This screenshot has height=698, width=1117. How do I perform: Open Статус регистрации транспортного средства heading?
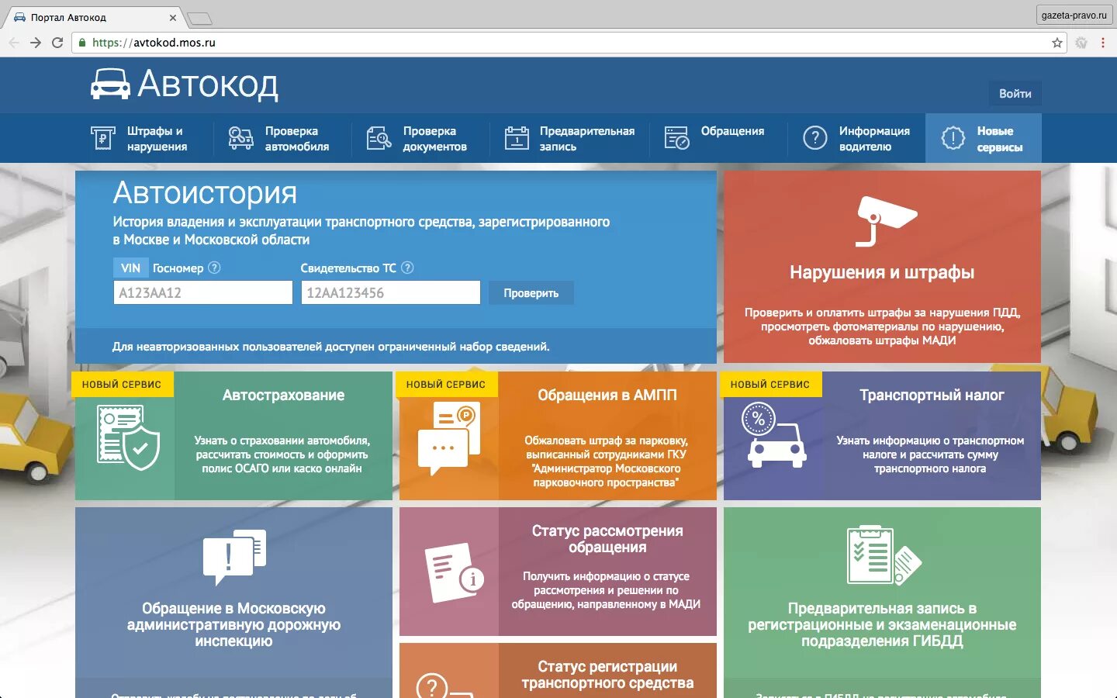click(607, 675)
